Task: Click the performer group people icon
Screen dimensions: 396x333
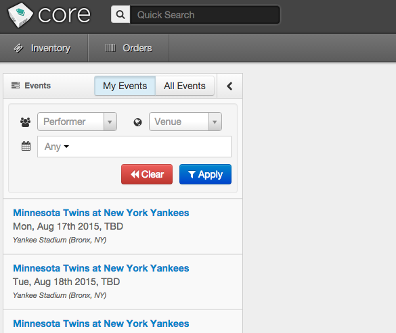Action: pyautogui.click(x=25, y=122)
